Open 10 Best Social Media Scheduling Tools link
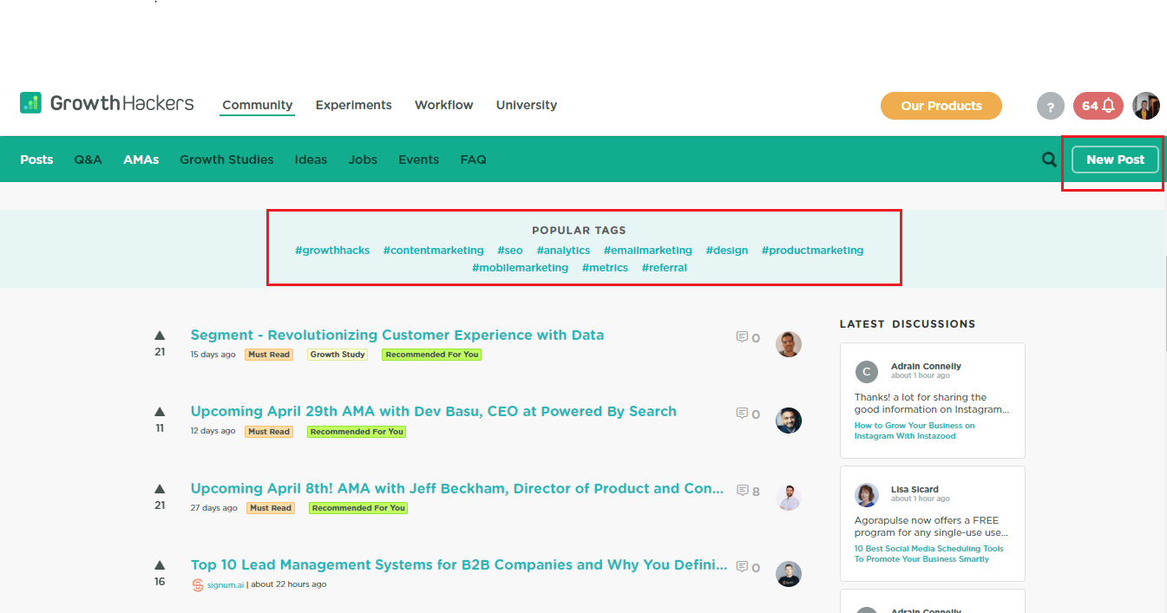1167x613 pixels. point(928,554)
